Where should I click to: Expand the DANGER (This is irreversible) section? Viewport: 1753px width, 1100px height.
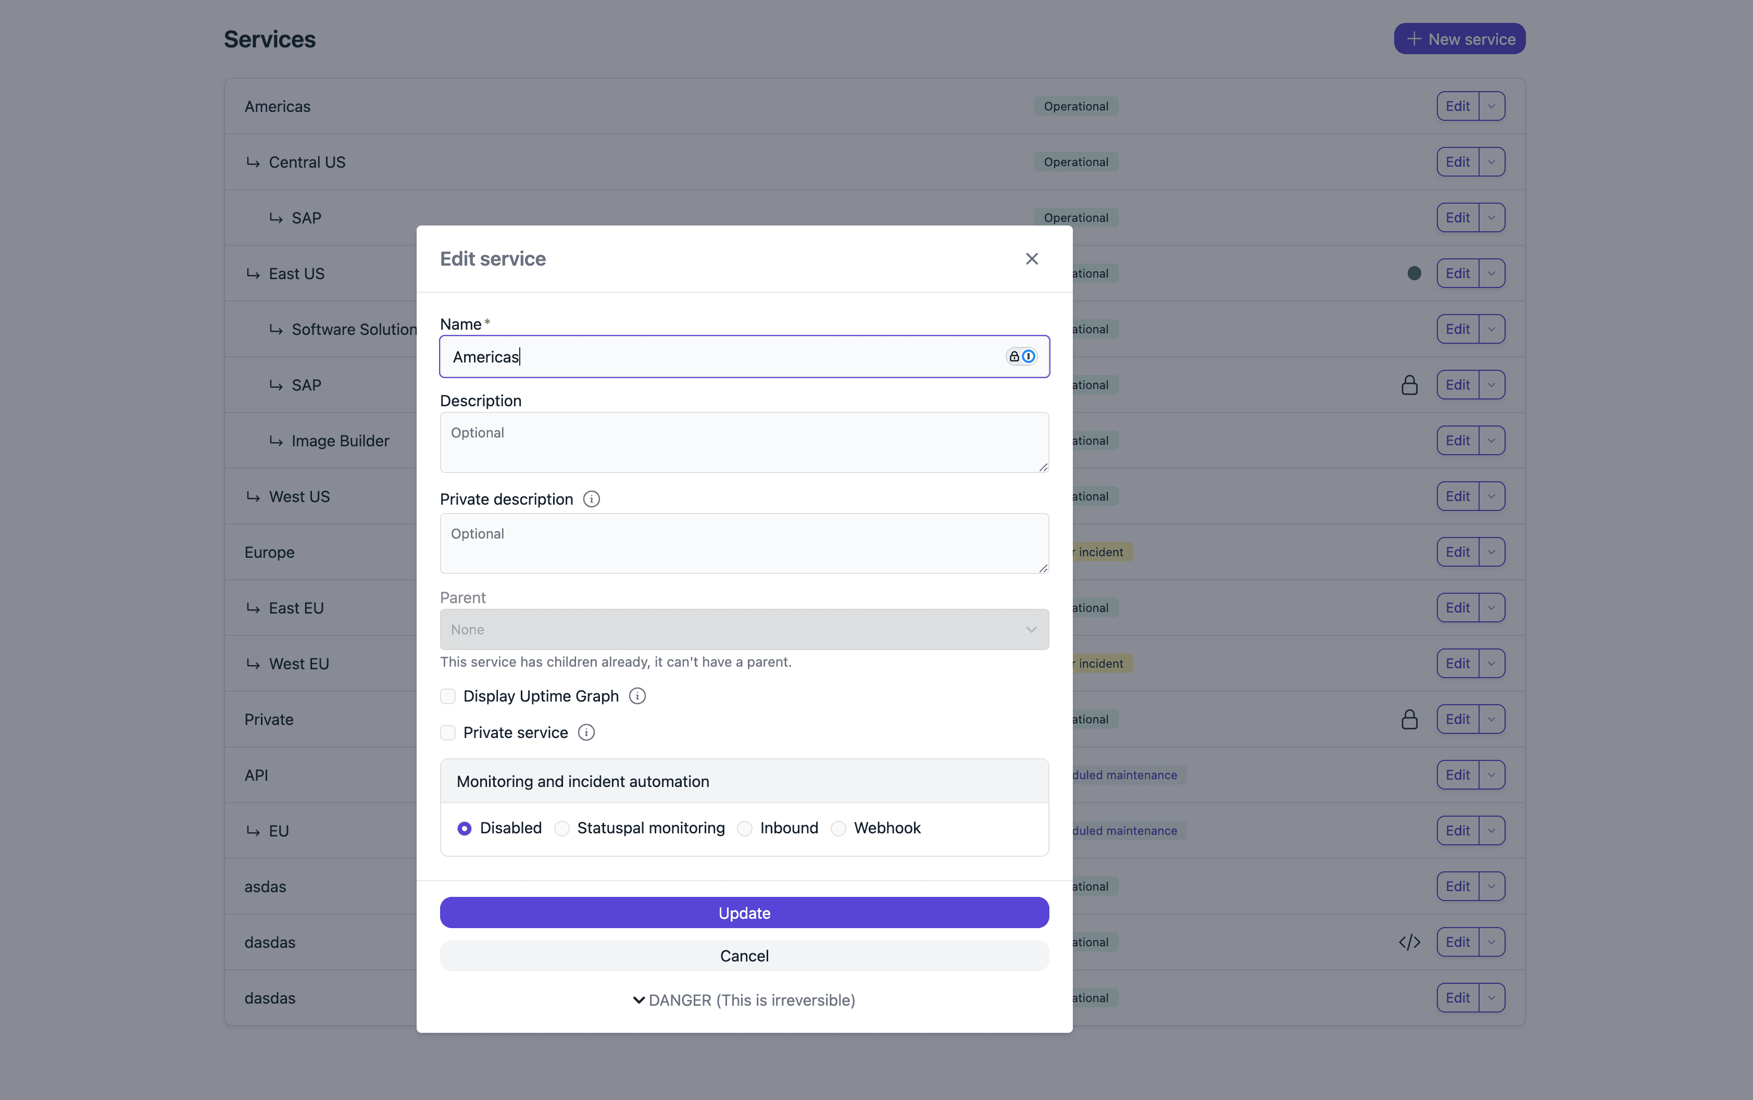pos(743,1001)
